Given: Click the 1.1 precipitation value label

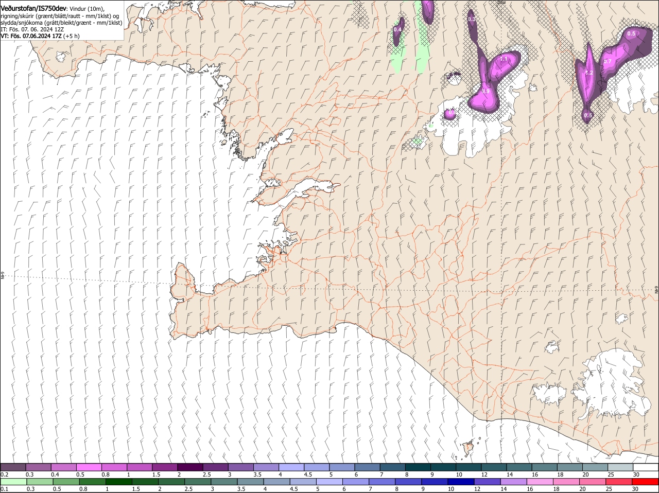Looking at the screenshot, I should tap(504, 60).
